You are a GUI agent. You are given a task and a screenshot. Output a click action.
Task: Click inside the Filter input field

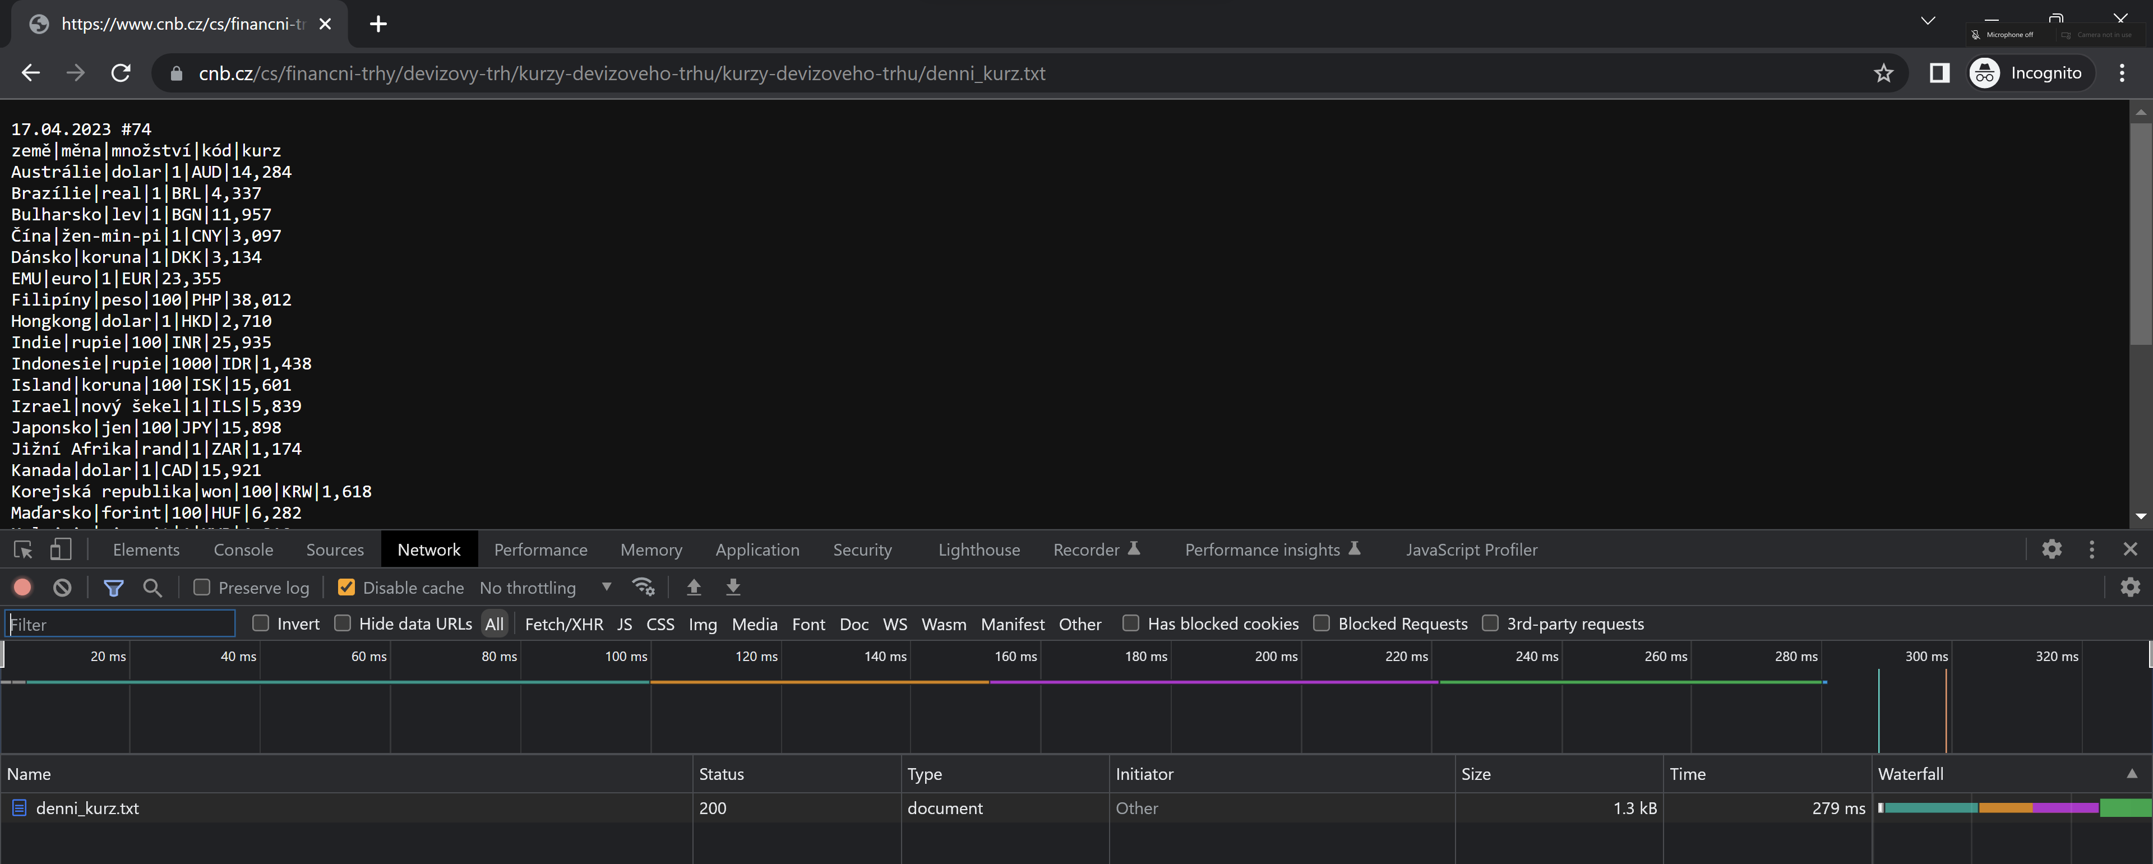[119, 623]
